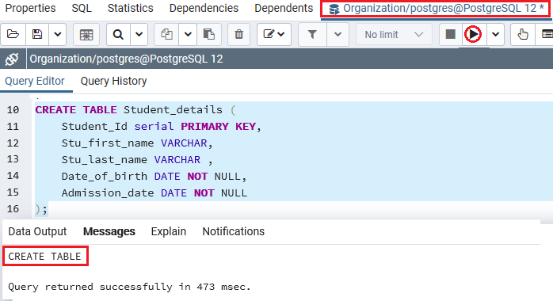Image resolution: width=553 pixels, height=301 pixels.
Task: Open the No limit rows dropdown
Action: click(394, 35)
